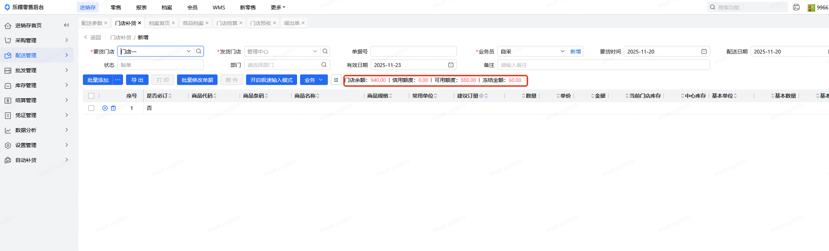The image size is (829, 251).
Task: Click the 开启极速输入模式 button
Action: (x=272, y=80)
